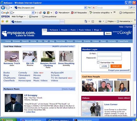The width and height of the screenshot is (137, 121).
Task: Click the Home icon in command bar
Action: click(86, 21)
